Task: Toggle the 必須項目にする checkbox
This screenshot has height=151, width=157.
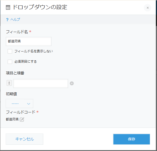Action: point(10,62)
